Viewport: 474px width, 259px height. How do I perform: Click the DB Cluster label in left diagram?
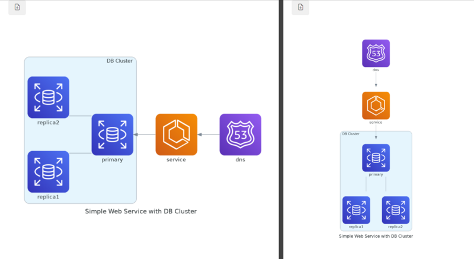coord(119,61)
